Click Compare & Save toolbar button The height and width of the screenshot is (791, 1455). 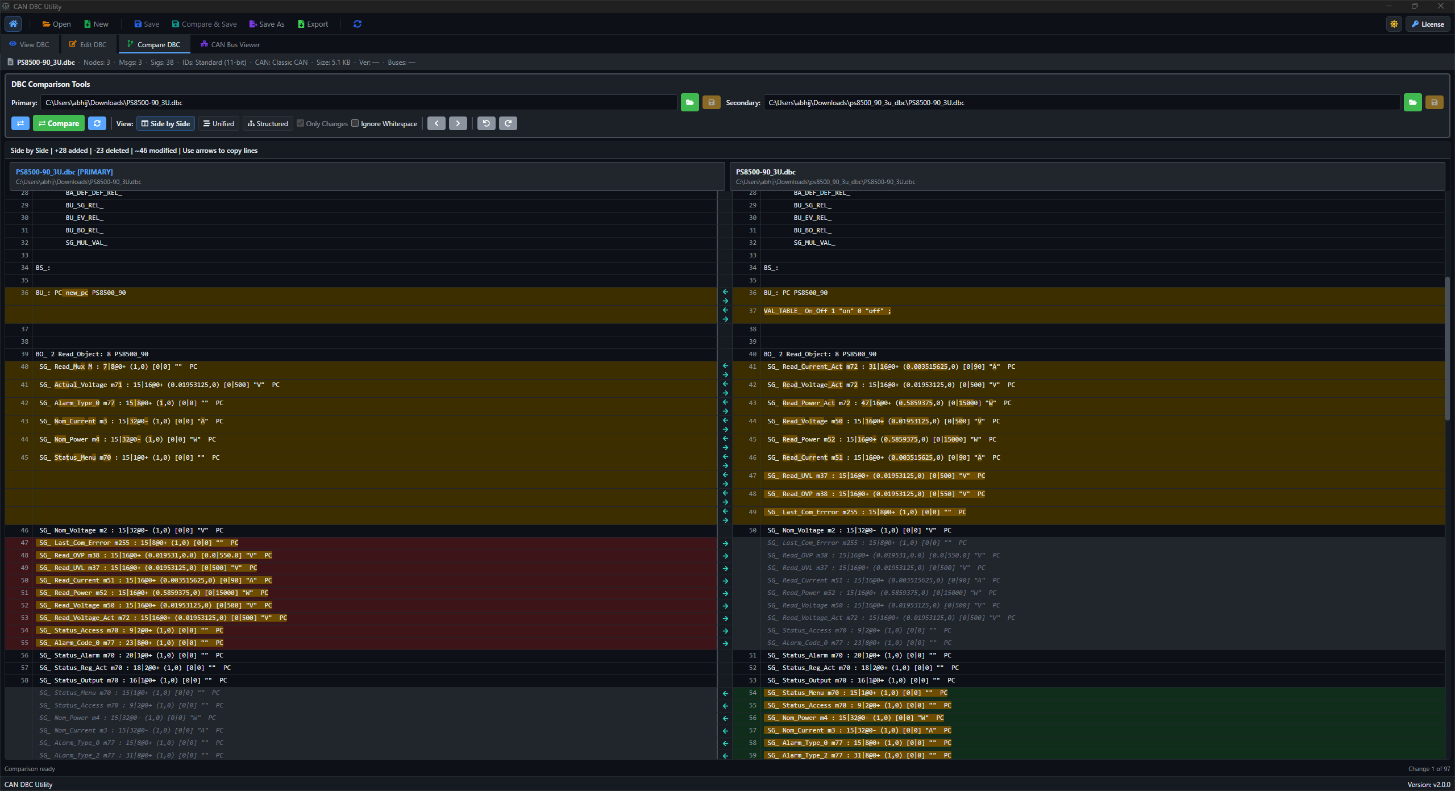[204, 24]
